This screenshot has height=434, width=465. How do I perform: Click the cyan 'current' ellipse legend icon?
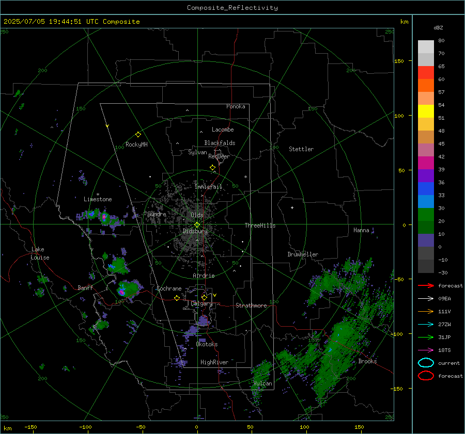(x=426, y=363)
